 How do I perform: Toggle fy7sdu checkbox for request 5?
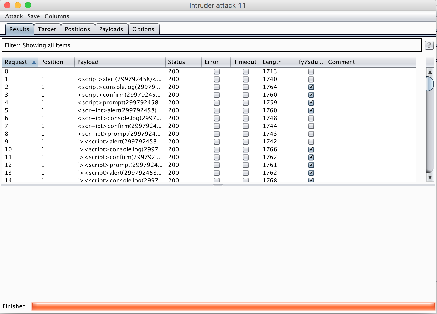tap(311, 110)
